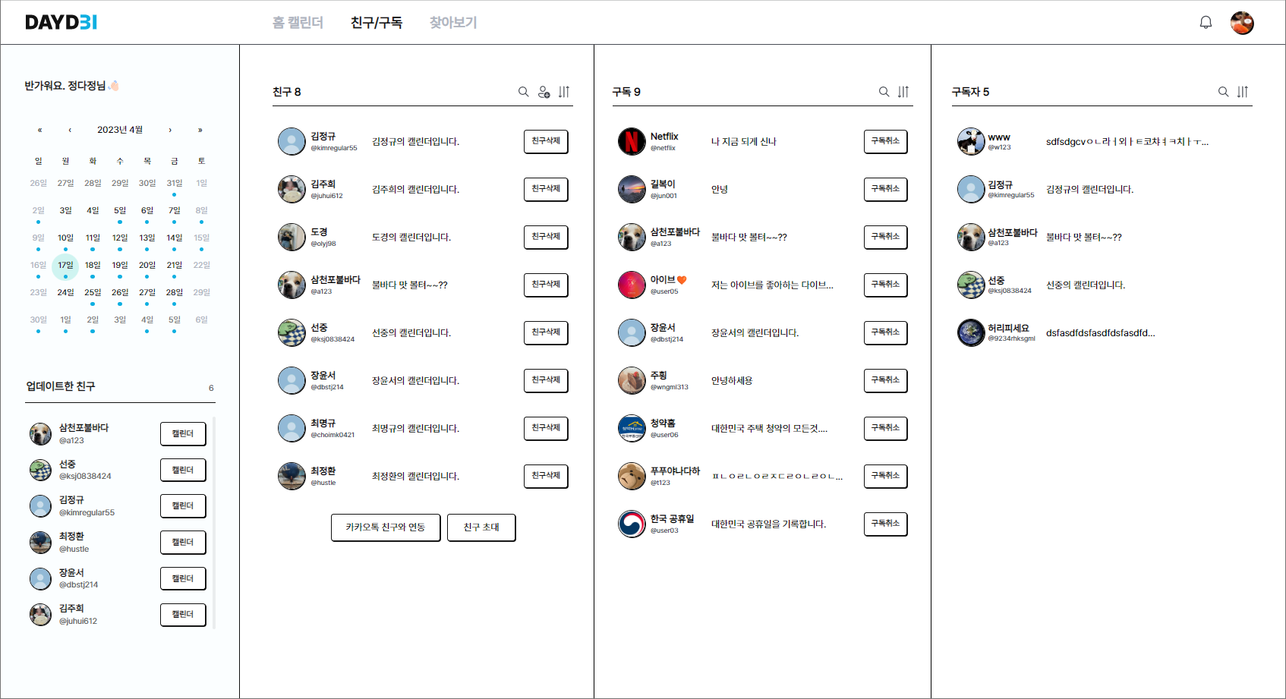Open 한국 공휴일 avatar in subscriptions
The height and width of the screenshot is (699, 1286).
click(632, 524)
